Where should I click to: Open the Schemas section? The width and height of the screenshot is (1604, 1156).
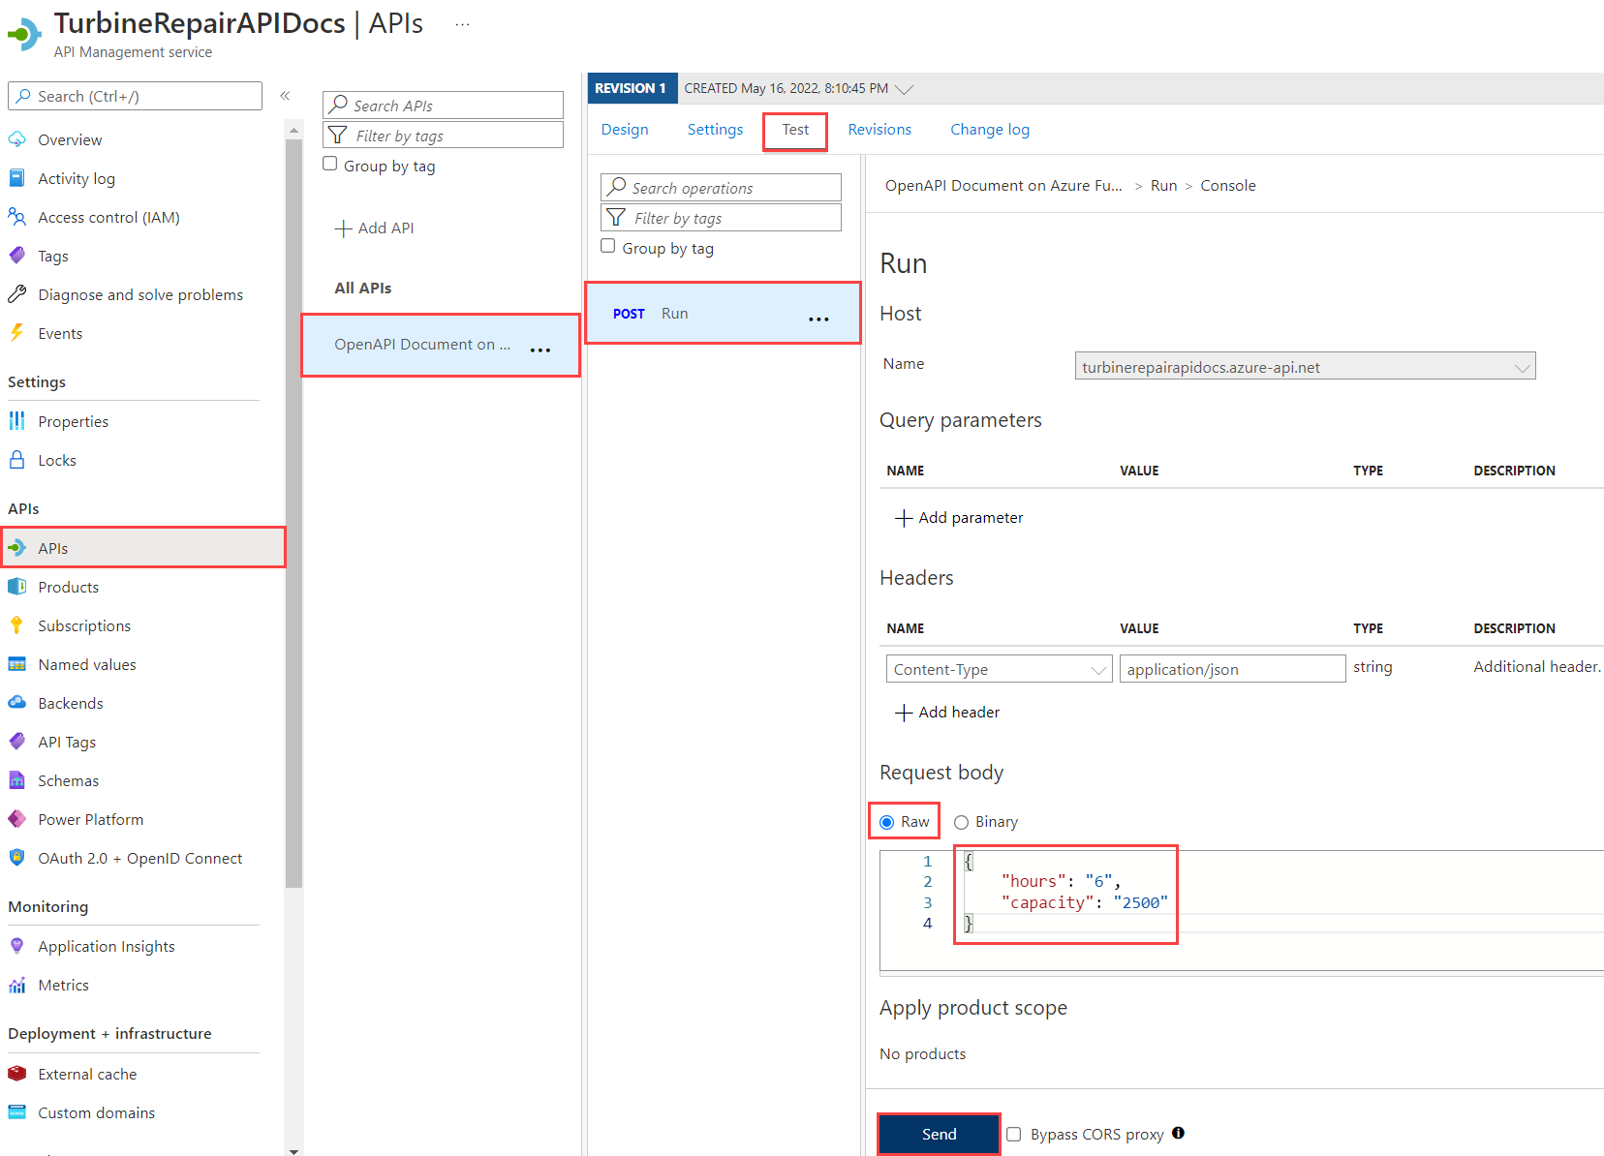point(68,780)
